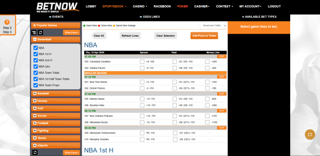Viewport: 320px width, 156px height.
Task: Open the CONTEST menu
Action: pos(224,6)
